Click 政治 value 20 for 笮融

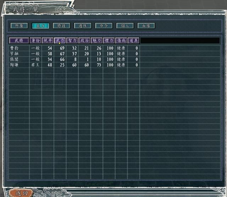(x=87, y=54)
